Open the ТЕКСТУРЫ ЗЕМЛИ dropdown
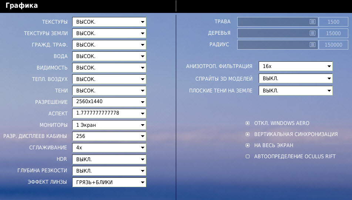Screen dimensions: 352x200 [109, 33]
